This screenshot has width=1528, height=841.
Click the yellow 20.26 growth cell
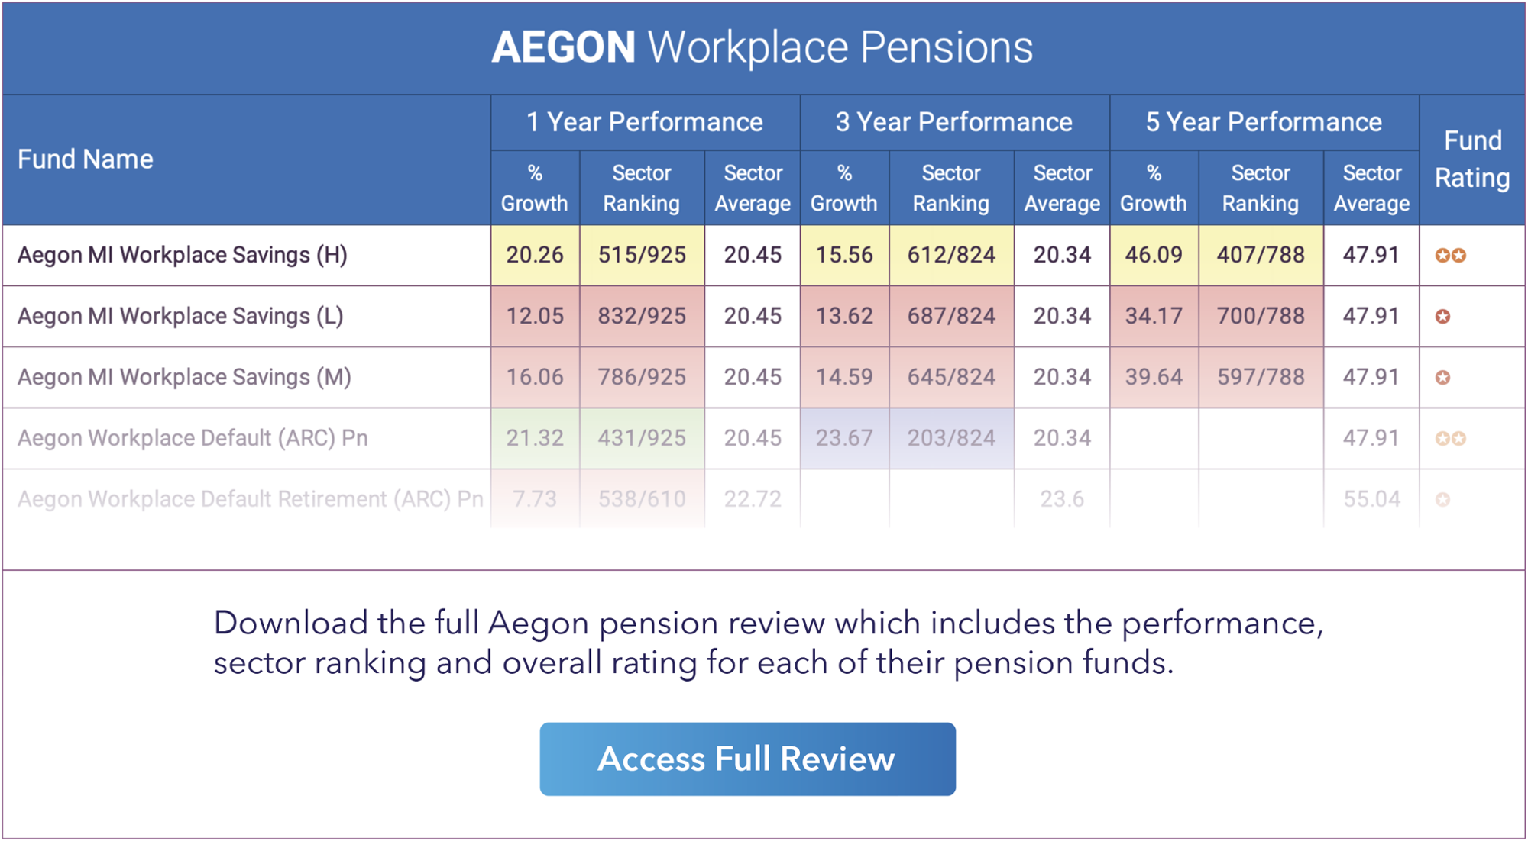[x=535, y=255]
